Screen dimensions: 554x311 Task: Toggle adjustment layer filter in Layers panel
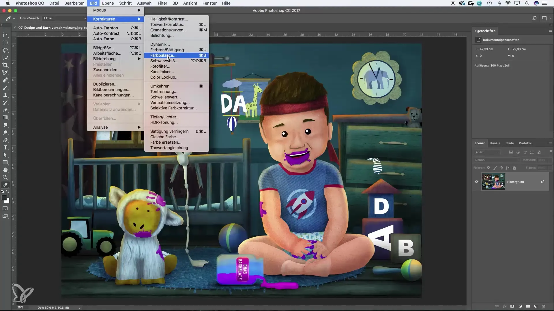point(518,152)
